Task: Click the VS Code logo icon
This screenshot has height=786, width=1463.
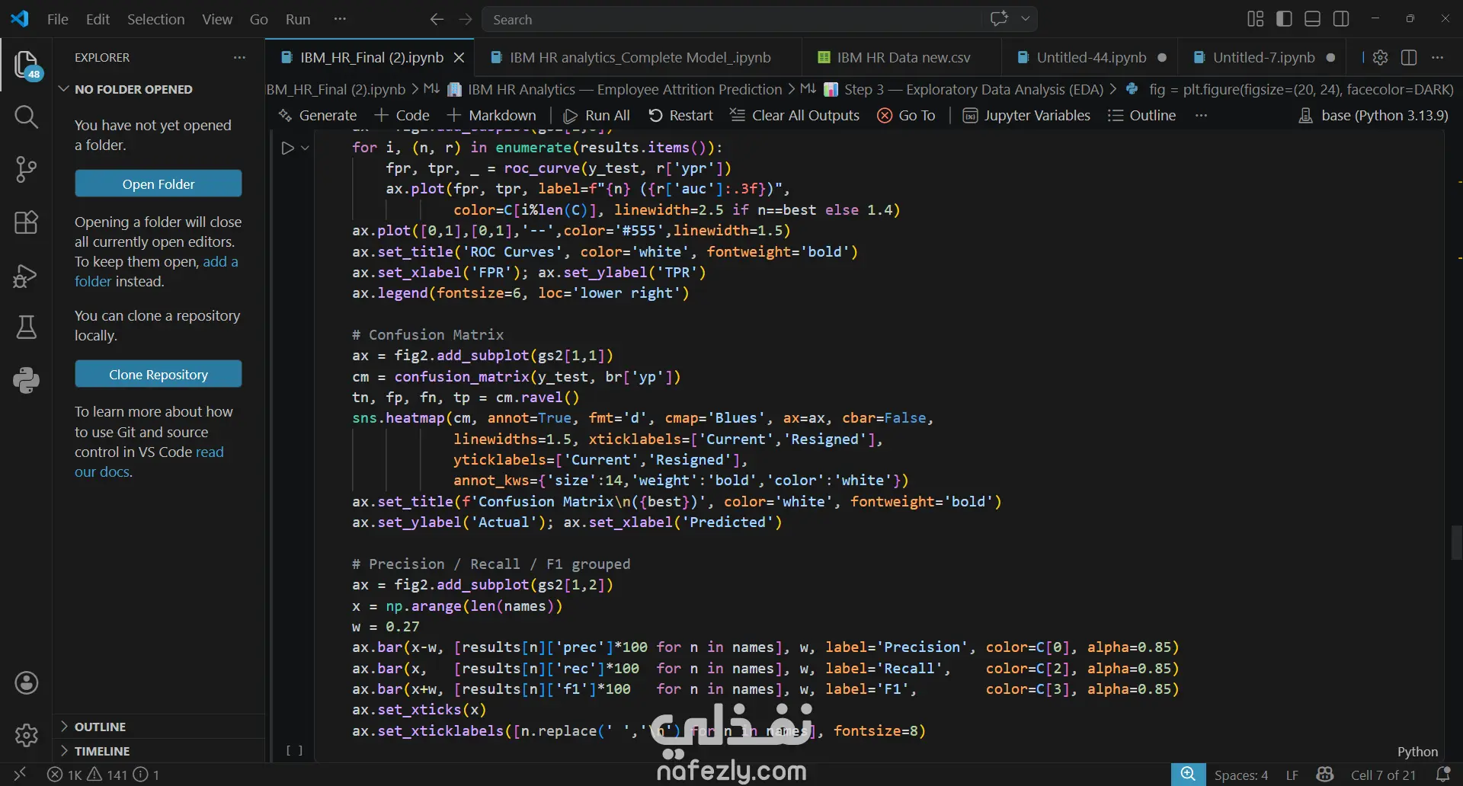Action: click(20, 19)
